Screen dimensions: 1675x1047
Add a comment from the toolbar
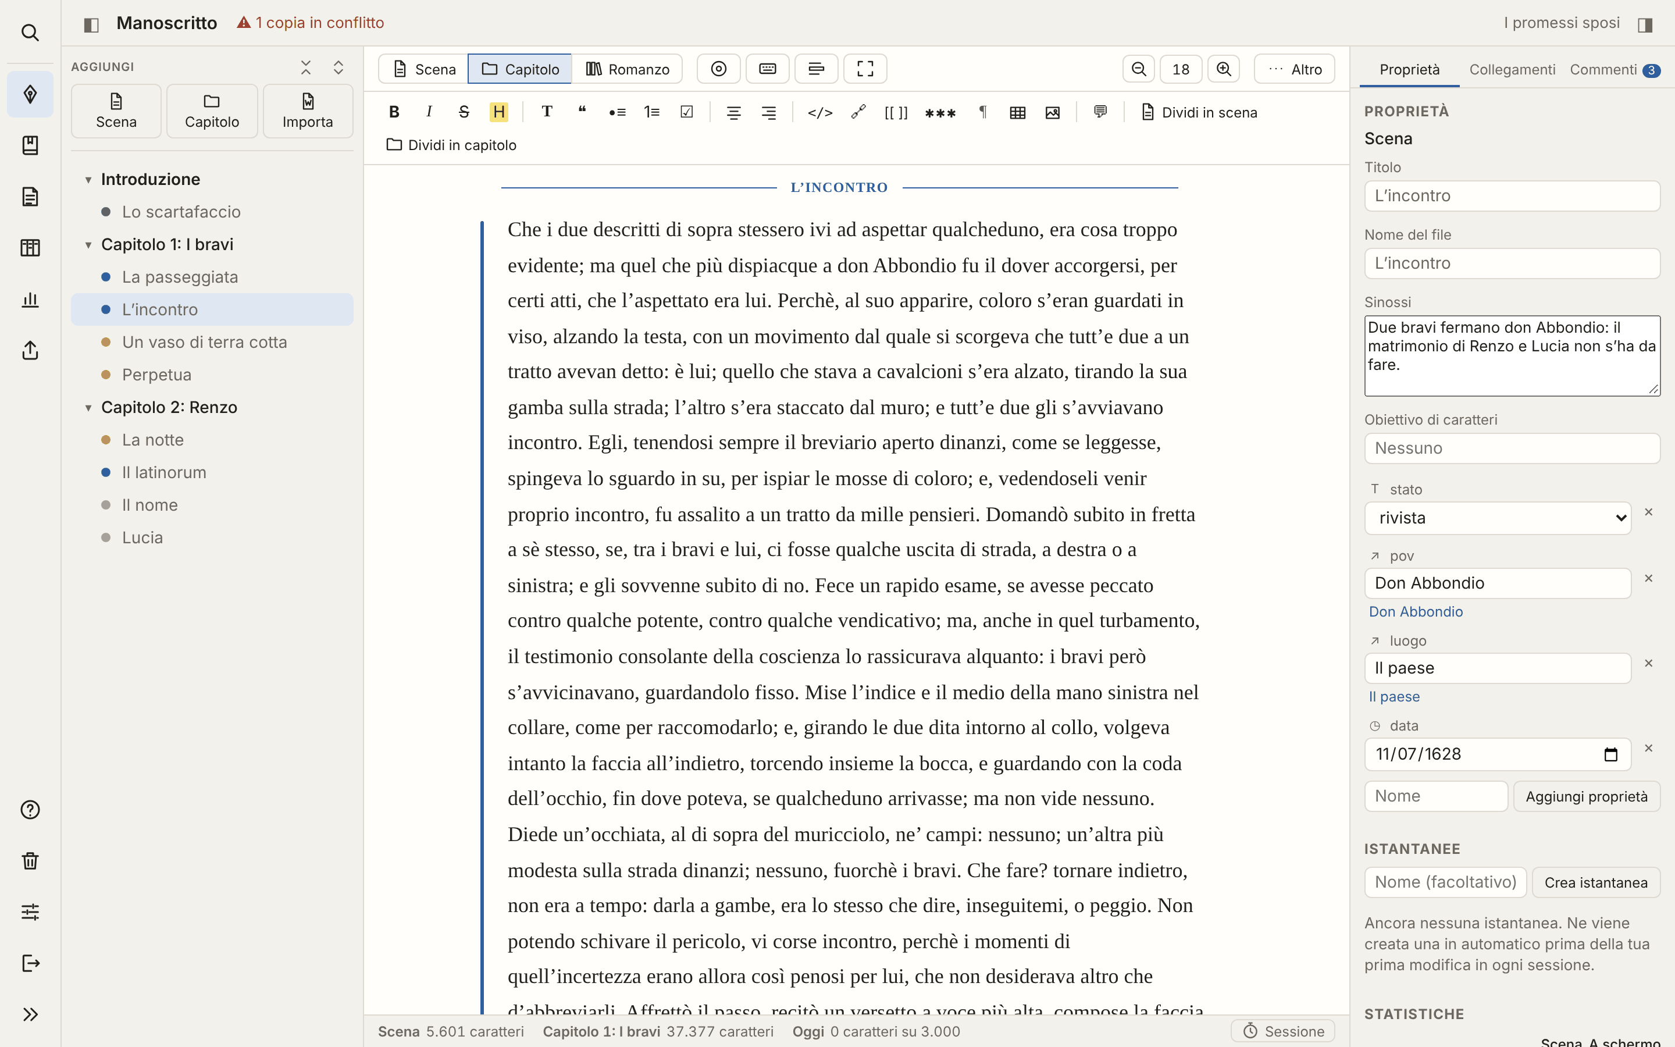[1100, 112]
